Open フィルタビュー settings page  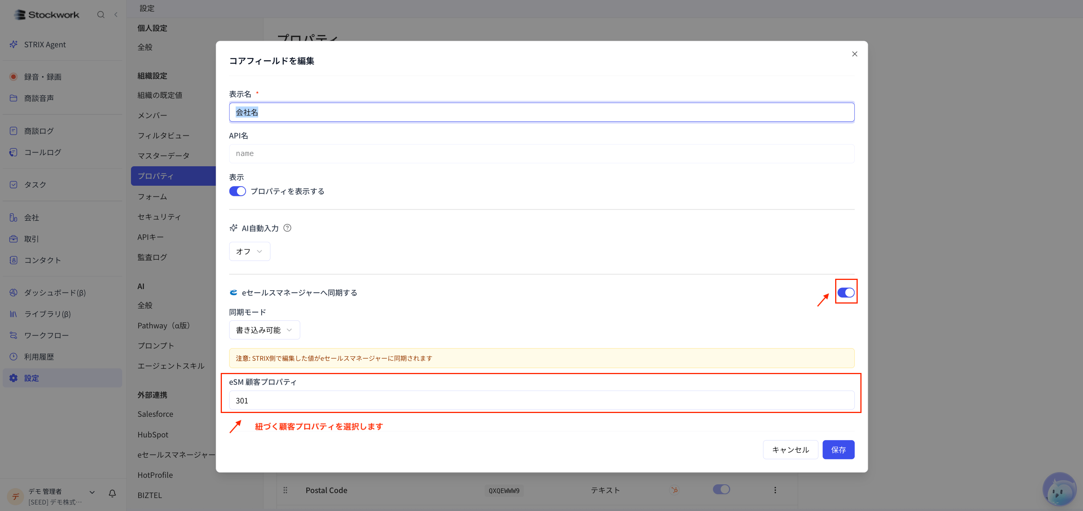[163, 135]
